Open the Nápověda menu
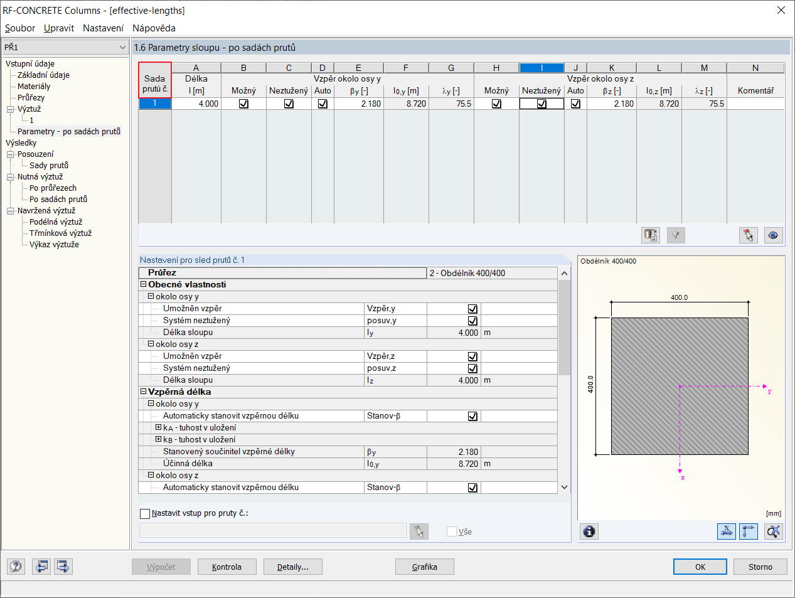This screenshot has width=795, height=598. coord(154,28)
